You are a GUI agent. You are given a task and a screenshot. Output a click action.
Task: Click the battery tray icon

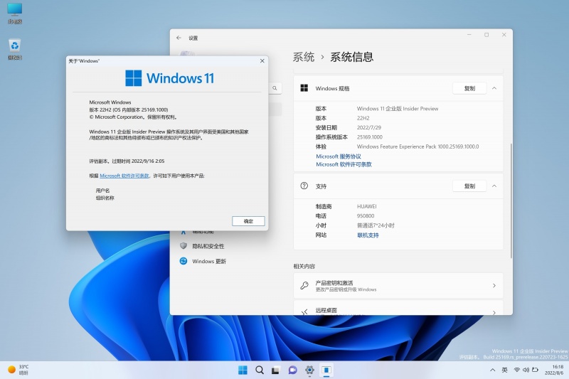tap(536, 370)
